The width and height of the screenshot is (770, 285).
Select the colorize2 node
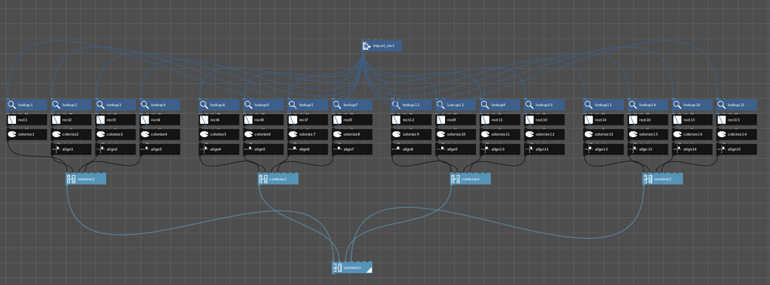click(71, 134)
